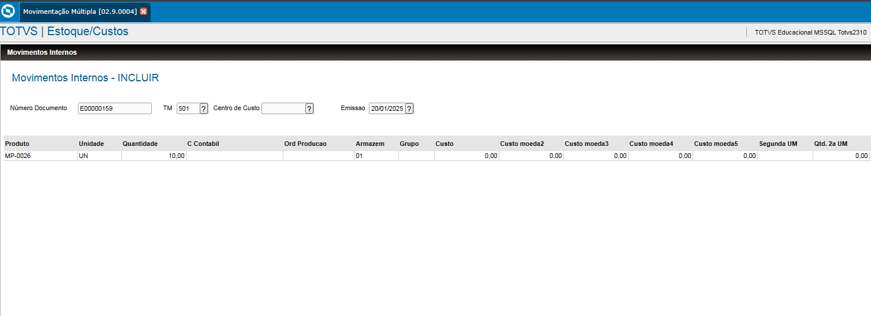Click the Segunda UM column header
The width and height of the screenshot is (871, 316).
click(x=785, y=144)
